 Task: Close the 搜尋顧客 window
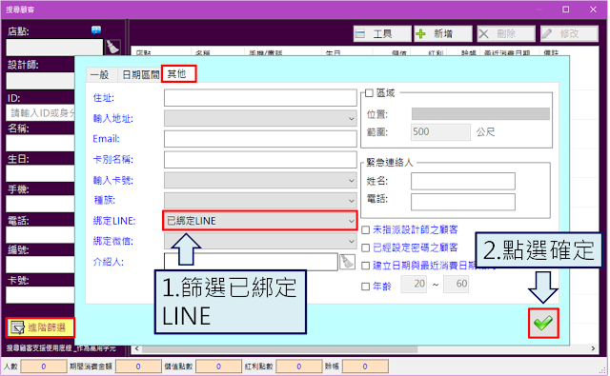pyautogui.click(x=593, y=10)
